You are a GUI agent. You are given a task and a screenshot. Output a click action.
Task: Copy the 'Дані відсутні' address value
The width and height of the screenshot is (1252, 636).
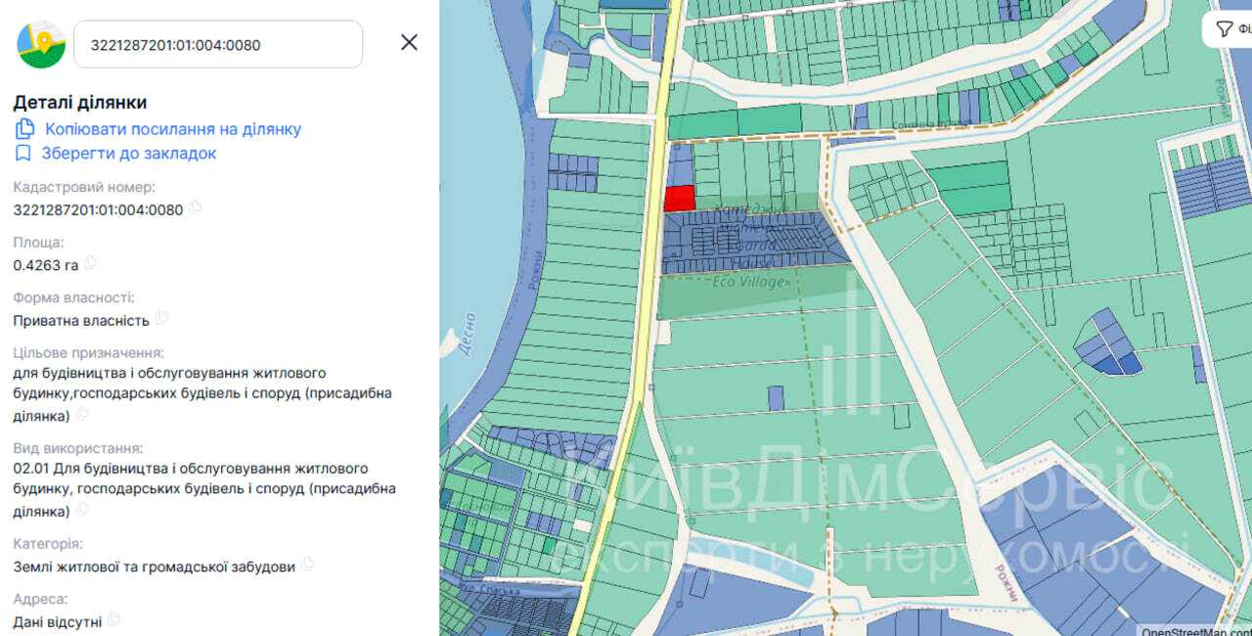[113, 619]
